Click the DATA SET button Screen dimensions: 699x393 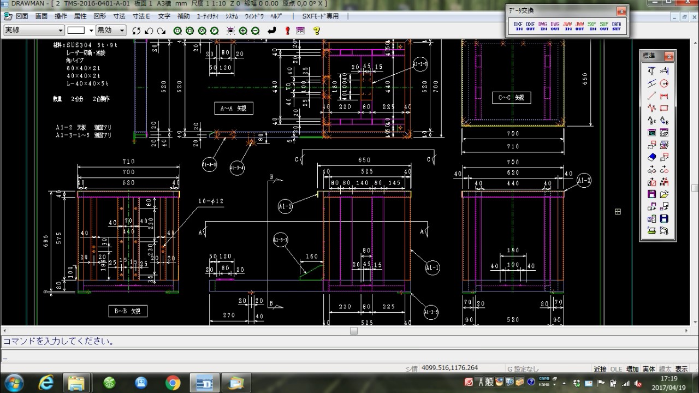[x=616, y=26]
